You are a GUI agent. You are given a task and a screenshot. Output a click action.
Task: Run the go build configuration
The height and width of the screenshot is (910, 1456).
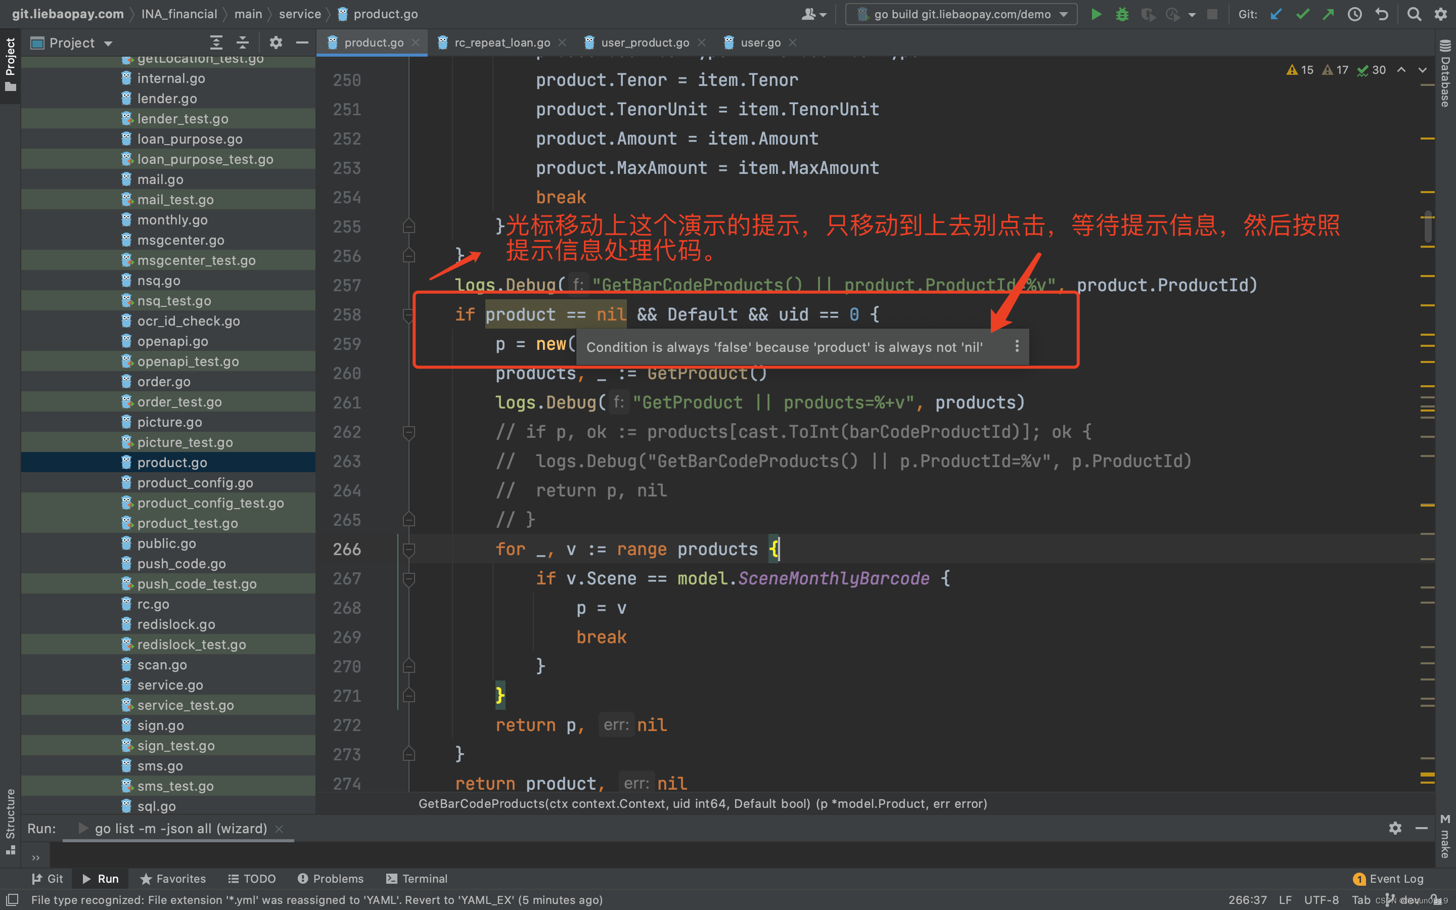pyautogui.click(x=1096, y=14)
